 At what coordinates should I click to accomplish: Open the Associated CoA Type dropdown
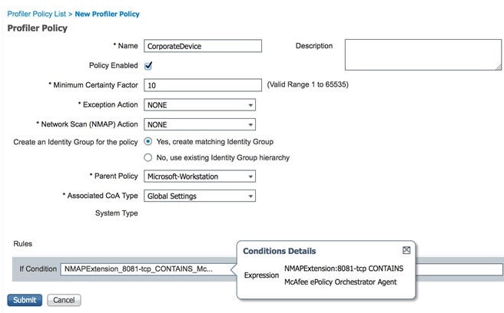(200, 196)
